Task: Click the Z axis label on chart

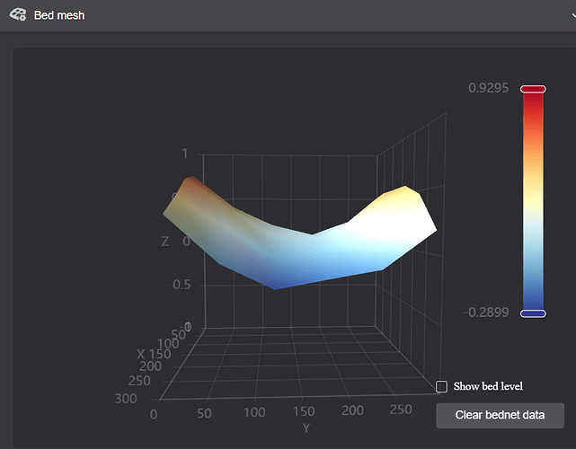Action: pos(165,242)
